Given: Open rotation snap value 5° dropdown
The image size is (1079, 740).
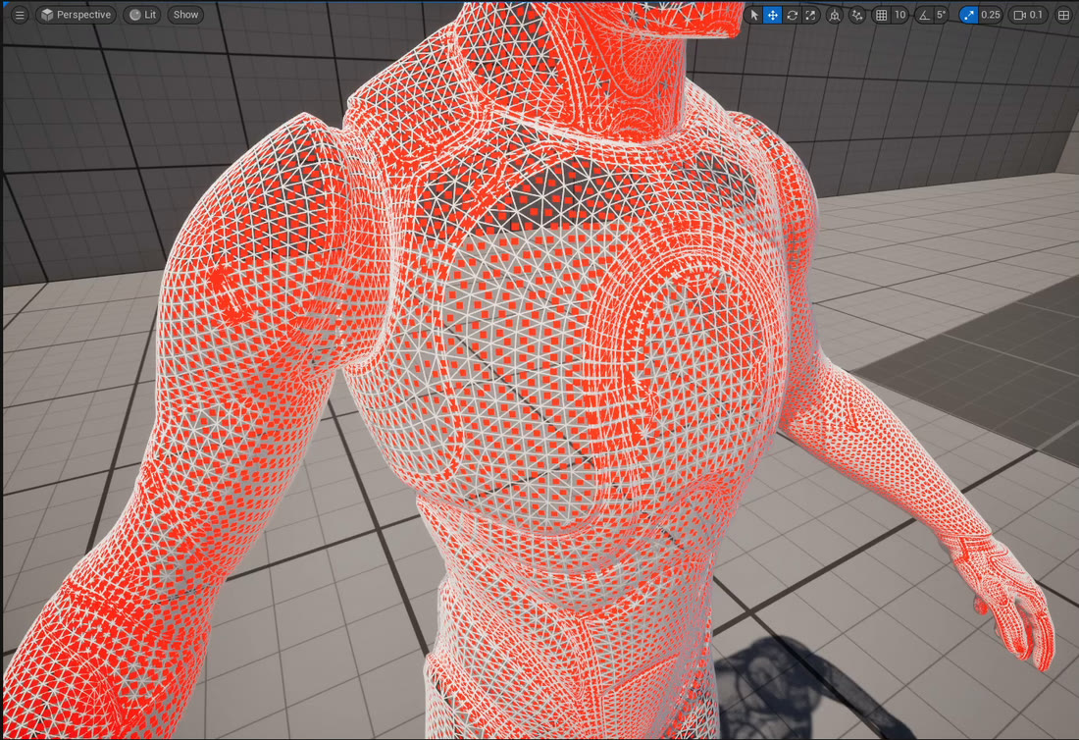Looking at the screenshot, I should 942,15.
